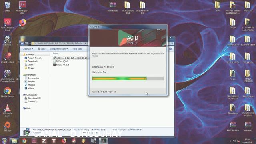Viewport: 256px width, 144px height.
Task: Open the BEAT archive icon on desktop
Action: coord(233,126)
